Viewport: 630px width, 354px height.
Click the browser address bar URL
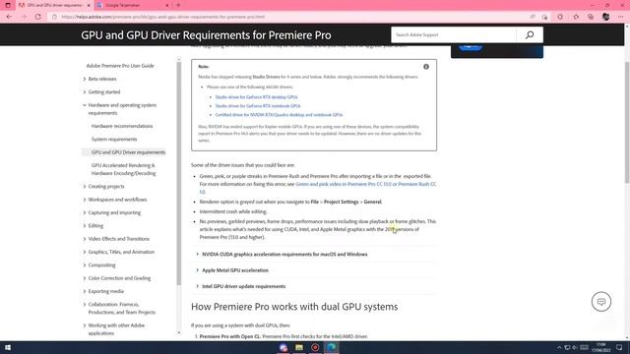click(x=163, y=17)
